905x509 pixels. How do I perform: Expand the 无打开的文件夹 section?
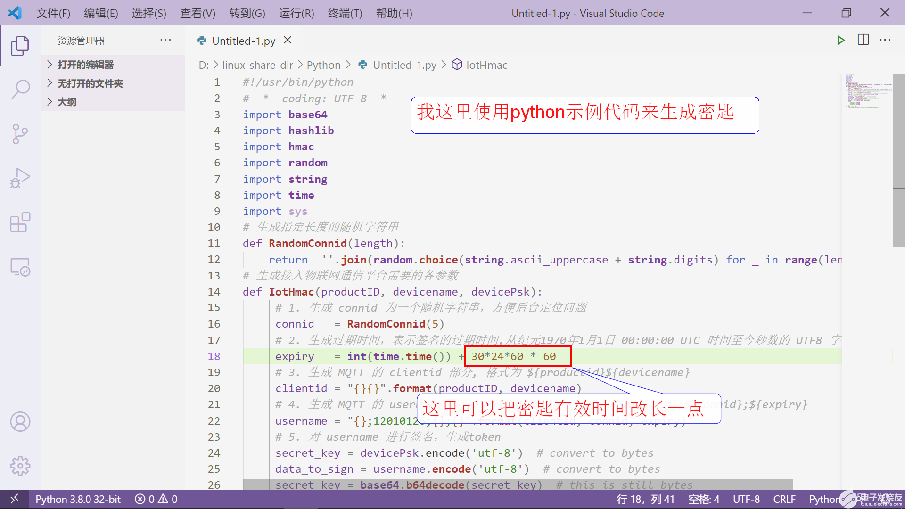click(x=113, y=83)
